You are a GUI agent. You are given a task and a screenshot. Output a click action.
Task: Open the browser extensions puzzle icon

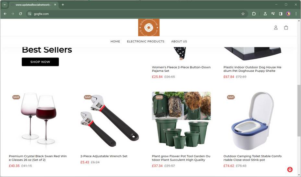tap(254, 14)
